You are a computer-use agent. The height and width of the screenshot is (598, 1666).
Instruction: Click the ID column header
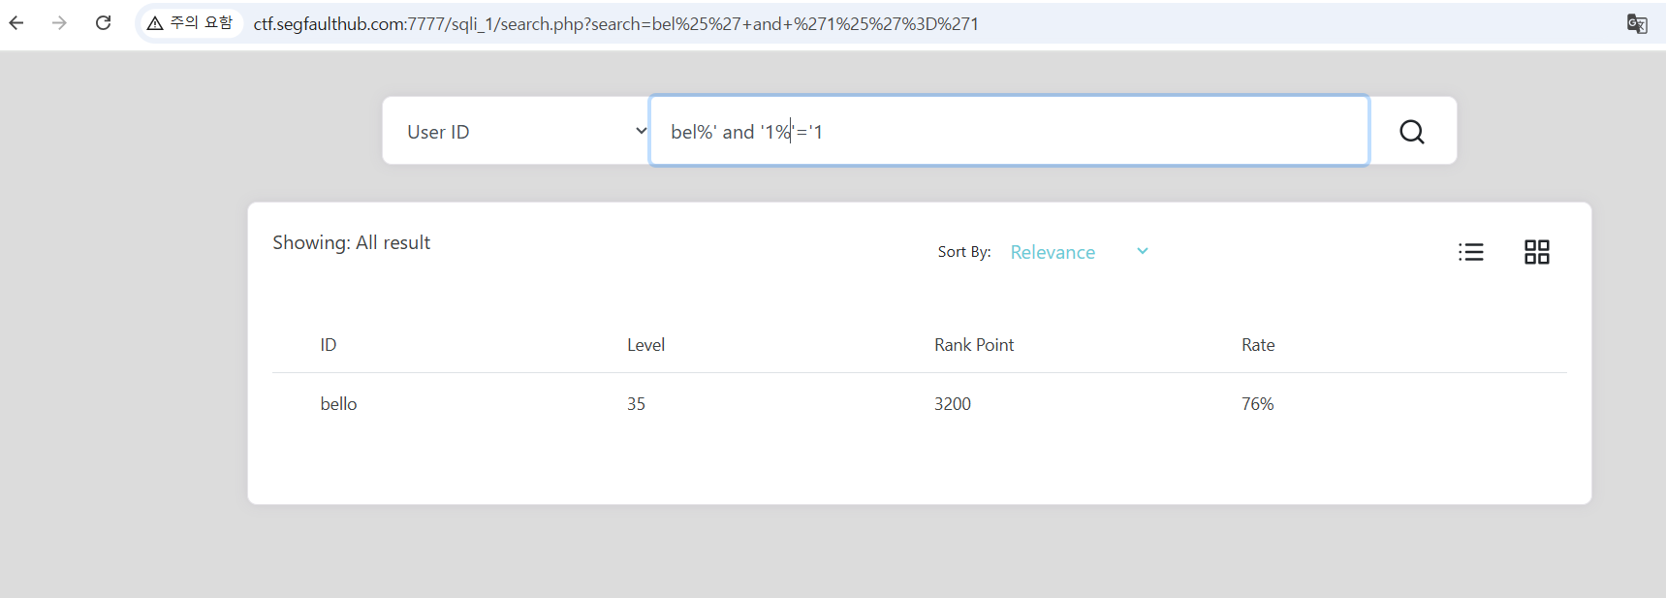coord(329,345)
